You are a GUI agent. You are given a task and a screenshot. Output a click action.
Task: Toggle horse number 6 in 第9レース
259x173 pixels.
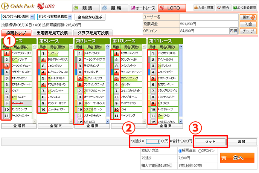(80, 85)
